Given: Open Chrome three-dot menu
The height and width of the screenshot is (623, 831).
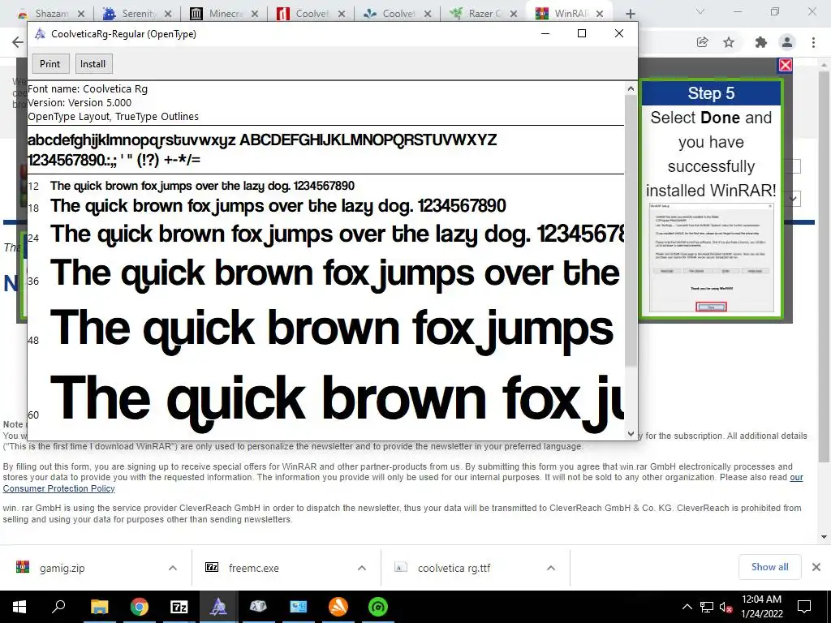Looking at the screenshot, I should pyautogui.click(x=813, y=42).
